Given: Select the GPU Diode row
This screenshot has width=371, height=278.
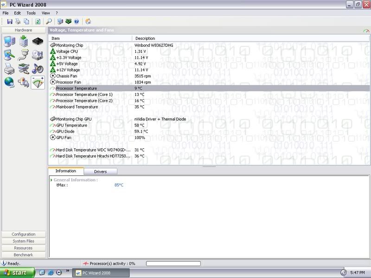Looking at the screenshot, I should [x=210, y=131].
